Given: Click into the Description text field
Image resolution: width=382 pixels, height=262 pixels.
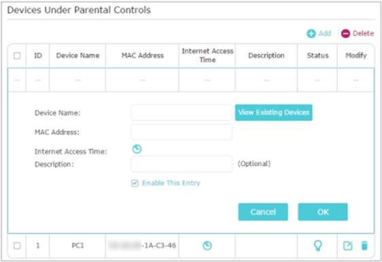Looking at the screenshot, I should pyautogui.click(x=181, y=164).
